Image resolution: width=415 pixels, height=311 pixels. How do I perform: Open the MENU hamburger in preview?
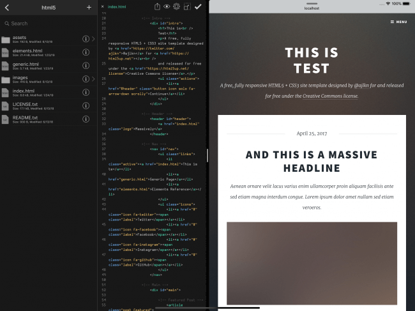tap(398, 22)
